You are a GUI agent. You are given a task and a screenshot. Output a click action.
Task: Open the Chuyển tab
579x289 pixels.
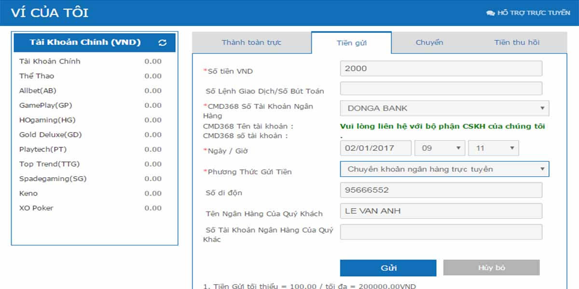(x=429, y=42)
